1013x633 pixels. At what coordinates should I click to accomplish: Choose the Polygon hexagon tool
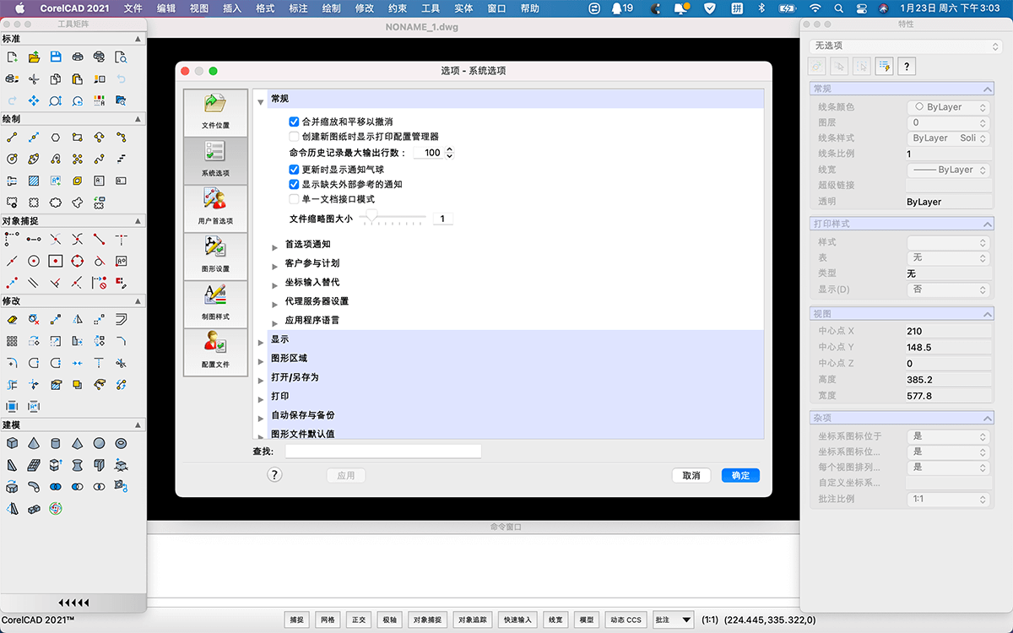click(x=56, y=137)
